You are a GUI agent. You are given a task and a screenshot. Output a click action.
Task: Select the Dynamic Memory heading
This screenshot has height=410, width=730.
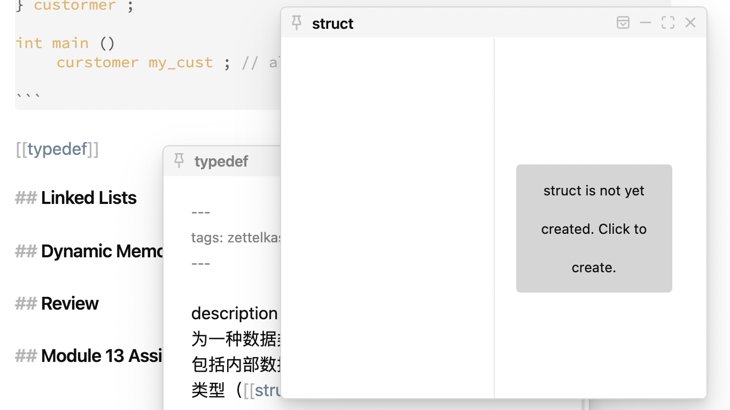(102, 251)
